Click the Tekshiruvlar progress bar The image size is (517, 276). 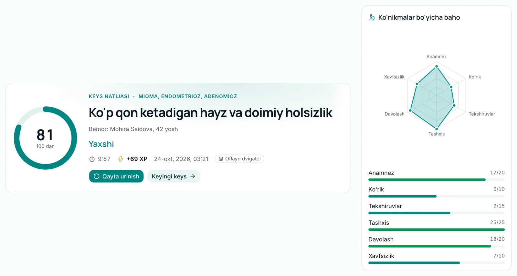437,213
